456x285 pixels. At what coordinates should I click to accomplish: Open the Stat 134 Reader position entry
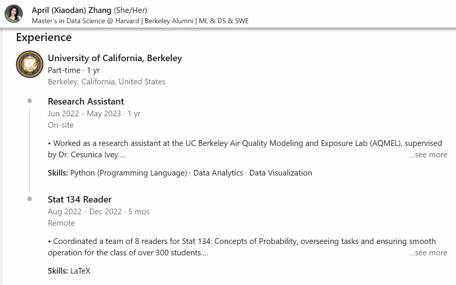(80, 199)
